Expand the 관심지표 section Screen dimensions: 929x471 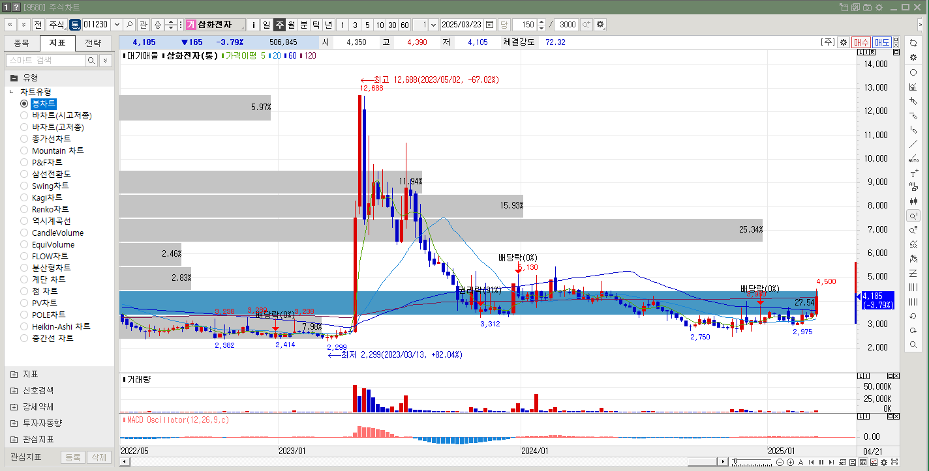[x=14, y=439]
